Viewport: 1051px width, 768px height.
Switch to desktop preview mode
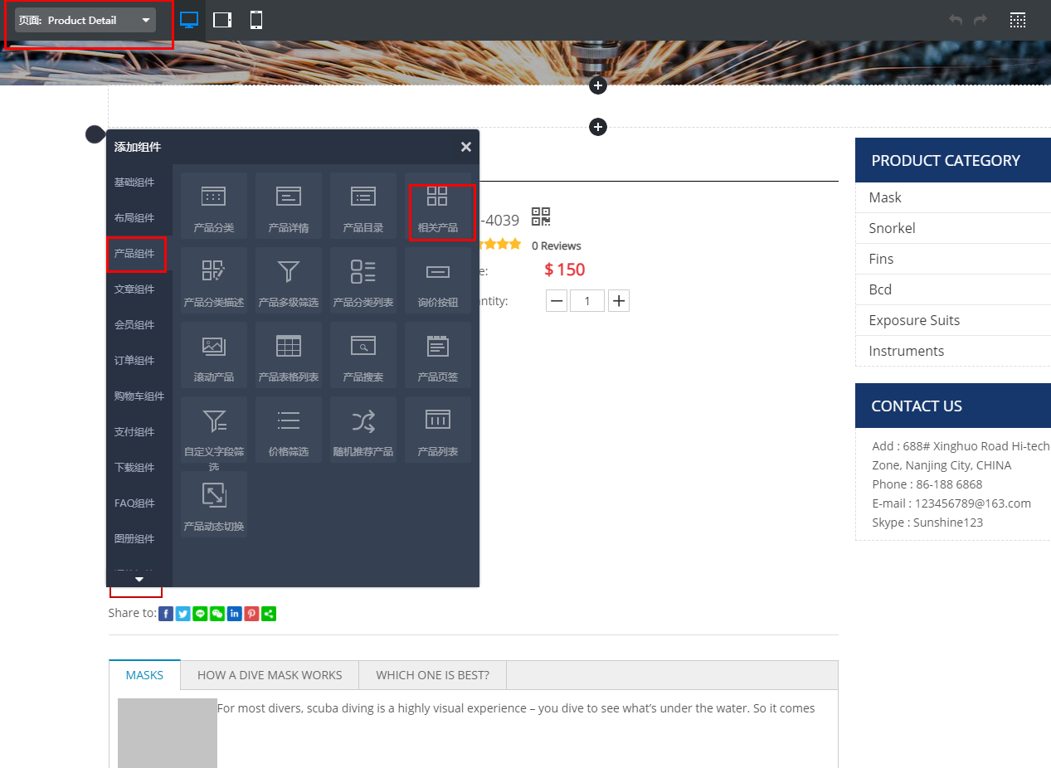[189, 20]
